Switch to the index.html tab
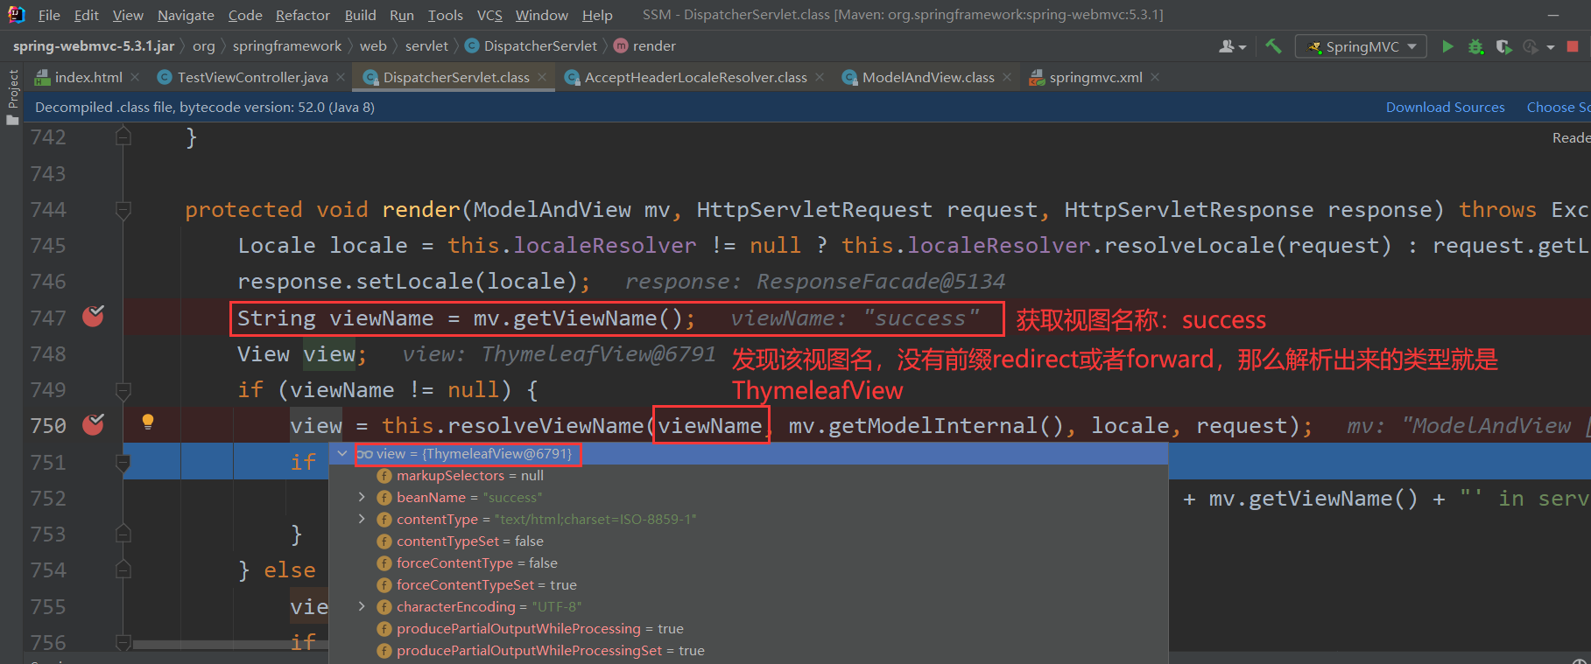Viewport: 1591px width, 664px height. point(88,77)
